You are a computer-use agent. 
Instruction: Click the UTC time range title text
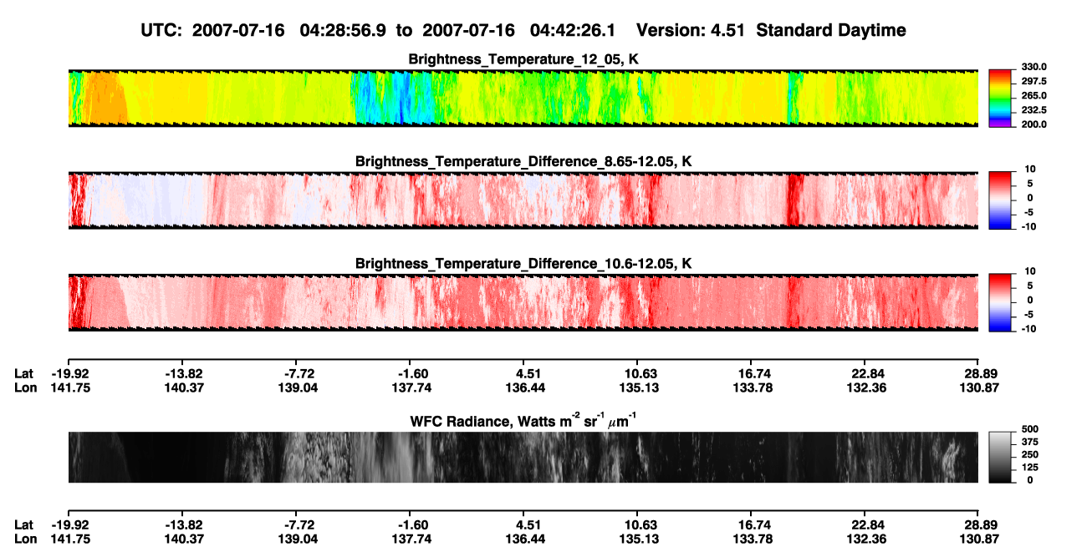[x=522, y=30]
